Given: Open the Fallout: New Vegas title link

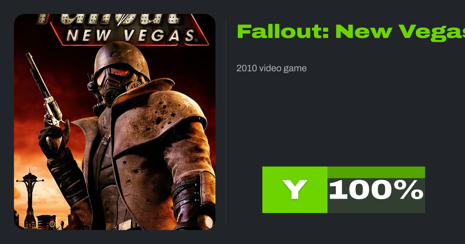Looking at the screenshot, I should point(351,31).
